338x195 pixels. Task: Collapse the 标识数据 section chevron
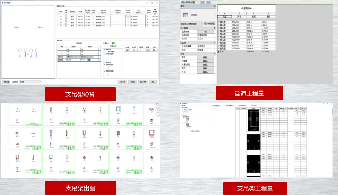pos(214,28)
